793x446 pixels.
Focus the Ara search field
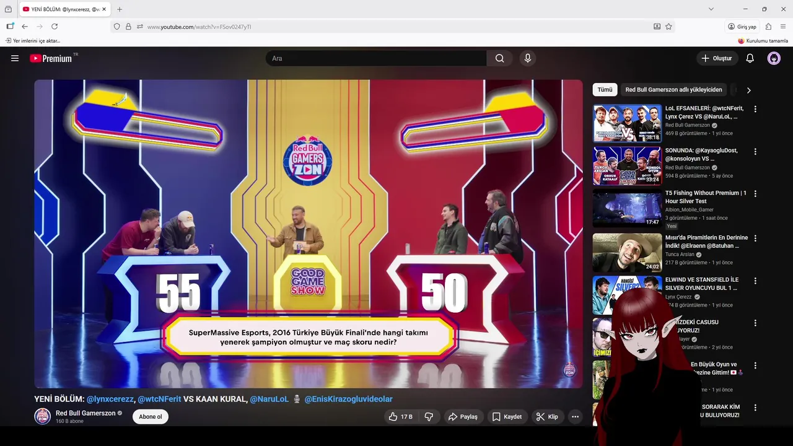pyautogui.click(x=376, y=58)
